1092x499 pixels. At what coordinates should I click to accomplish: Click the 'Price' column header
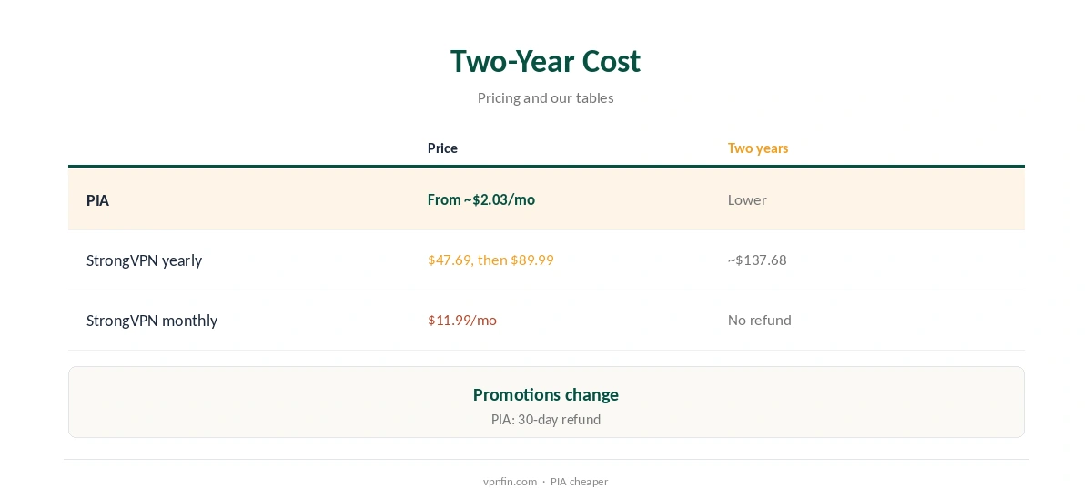442,148
